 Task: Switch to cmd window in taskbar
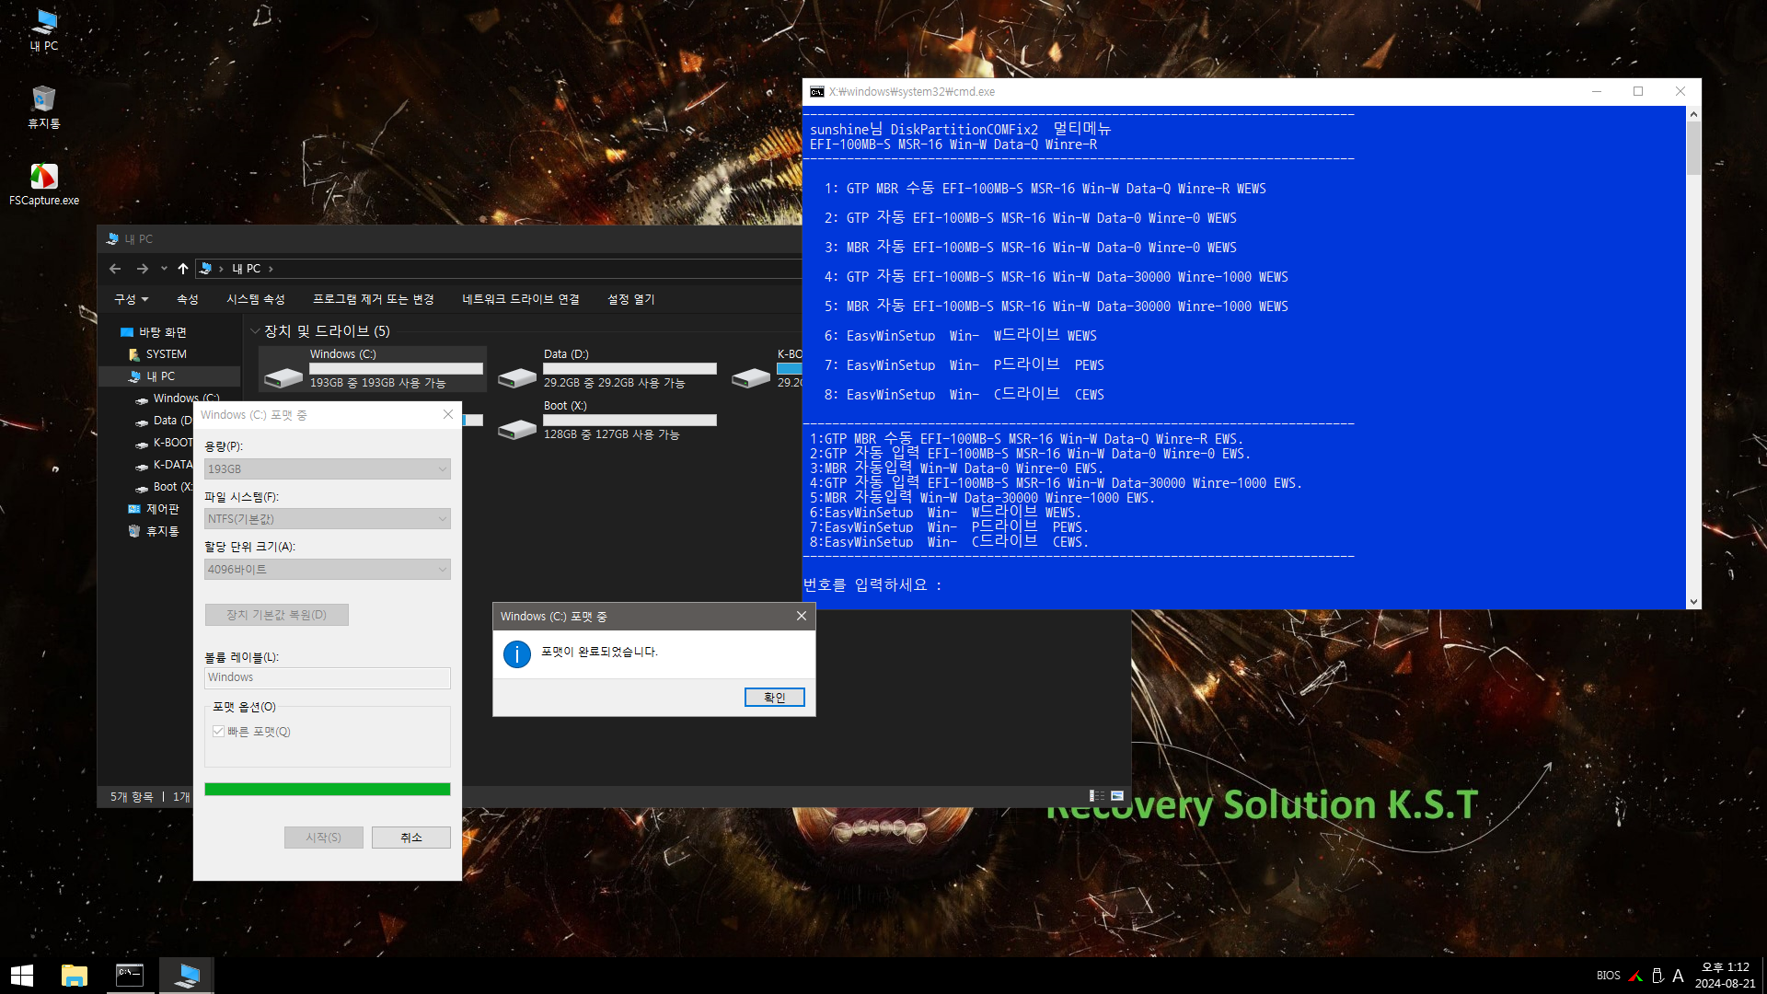(x=130, y=976)
